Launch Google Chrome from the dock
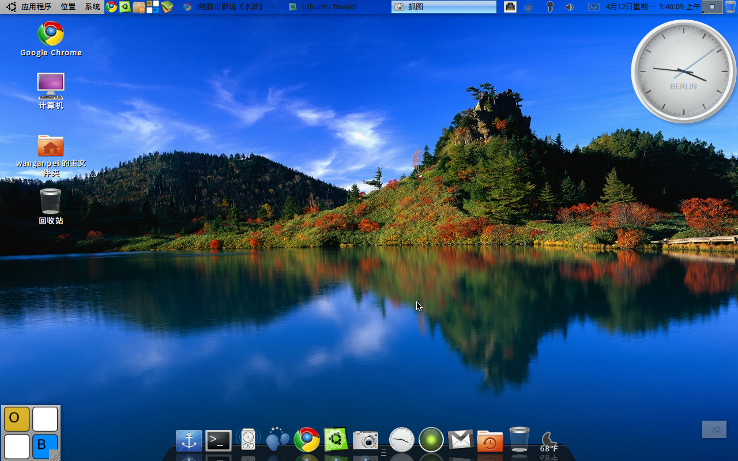Viewport: 738px width, 461px height. (307, 440)
